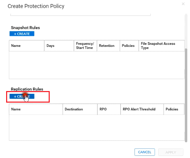This screenshot has width=190, height=158.
Task: Click the empty replication rules table area
Action: point(97,127)
